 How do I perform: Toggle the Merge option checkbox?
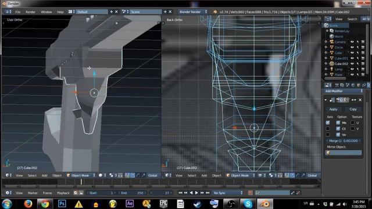[338, 122]
